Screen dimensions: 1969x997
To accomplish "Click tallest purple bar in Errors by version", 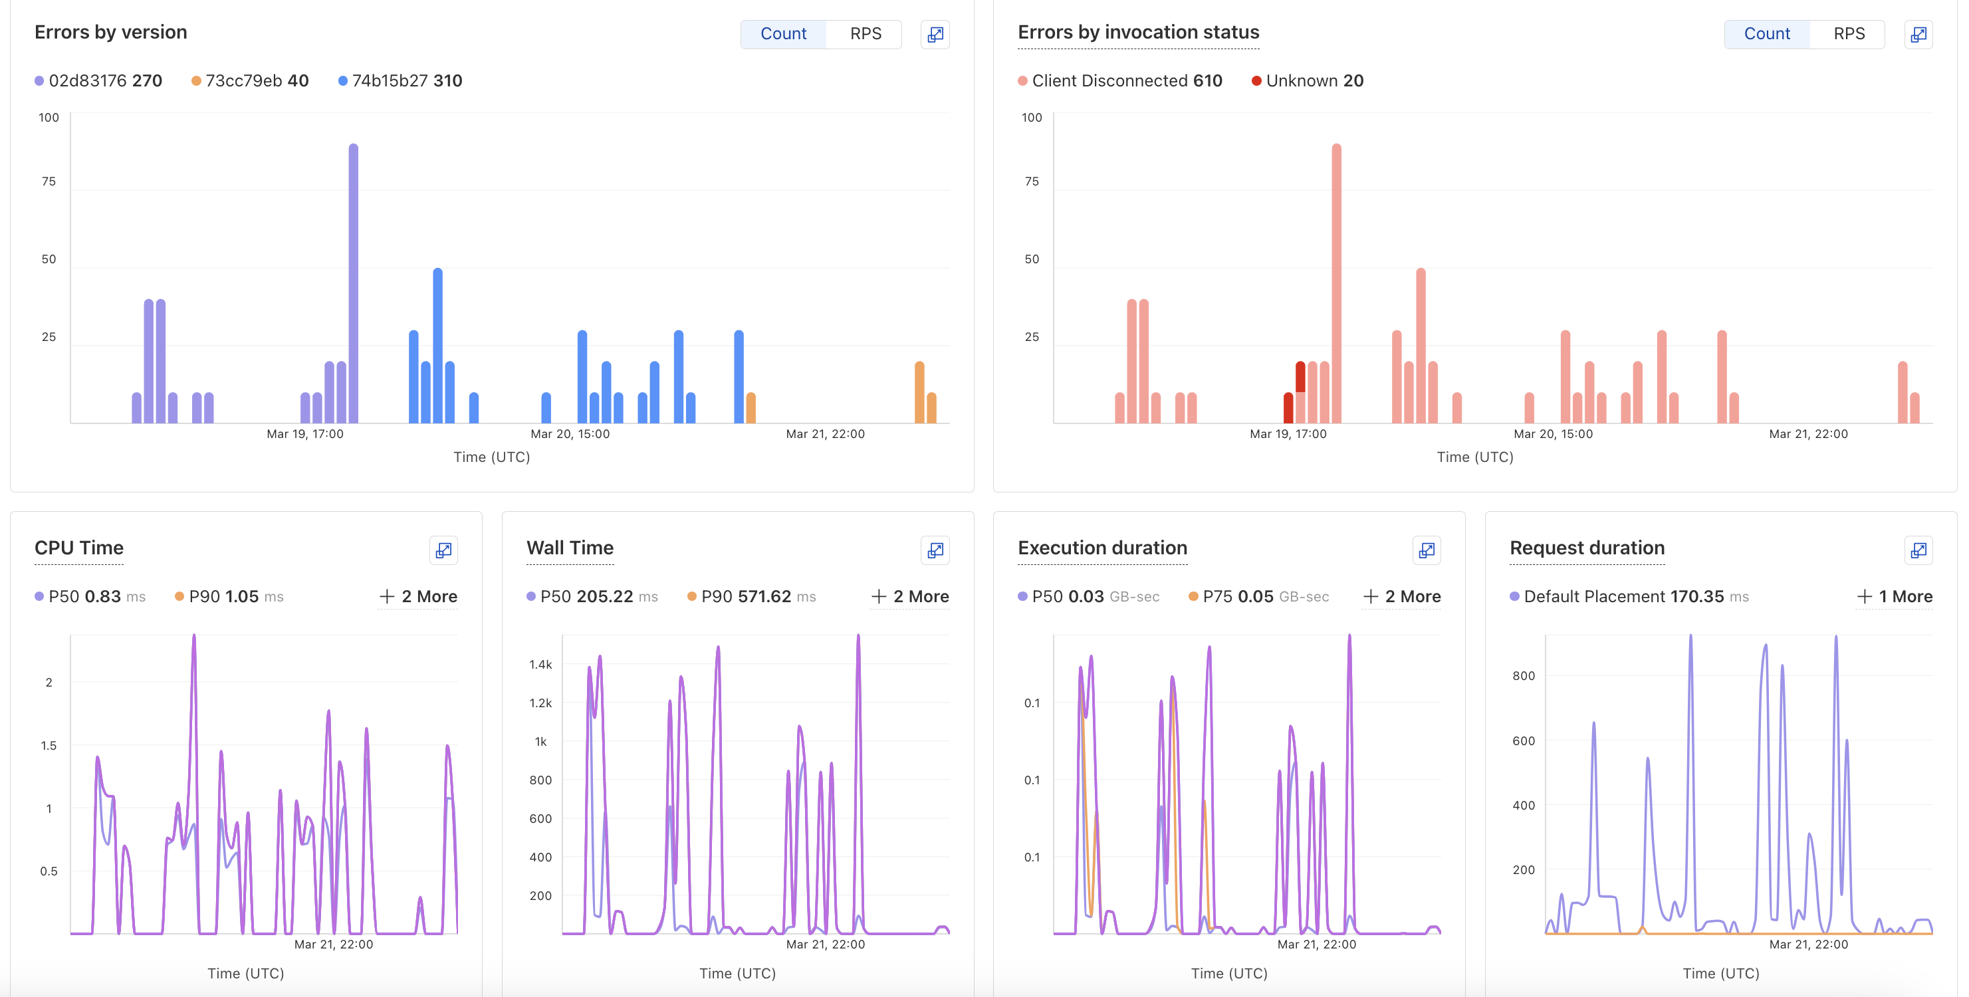I will pos(353,282).
